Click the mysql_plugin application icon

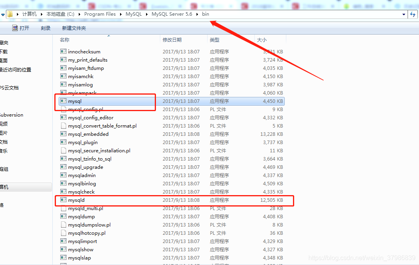pyautogui.click(x=63, y=142)
